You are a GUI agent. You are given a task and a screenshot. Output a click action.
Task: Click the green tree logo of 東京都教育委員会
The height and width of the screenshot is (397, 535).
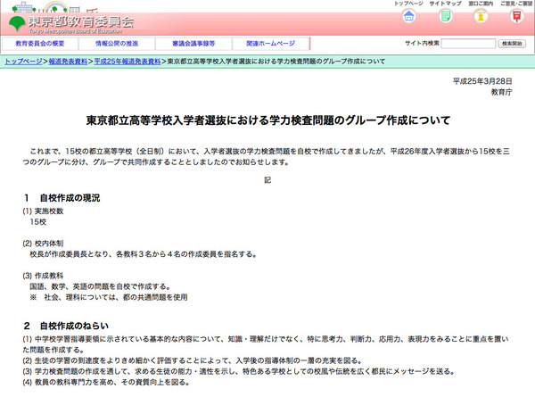coord(17,23)
